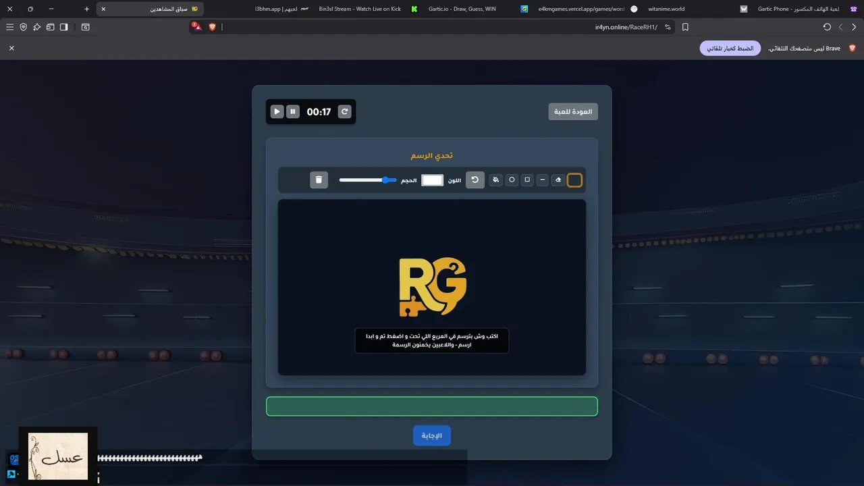The height and width of the screenshot is (486, 864).
Task: Reset the timer with the refresh icon
Action: click(345, 111)
